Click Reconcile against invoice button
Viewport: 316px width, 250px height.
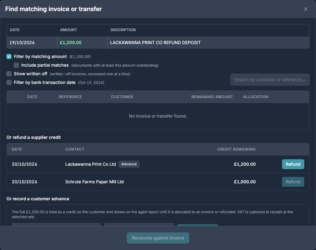tap(158, 238)
